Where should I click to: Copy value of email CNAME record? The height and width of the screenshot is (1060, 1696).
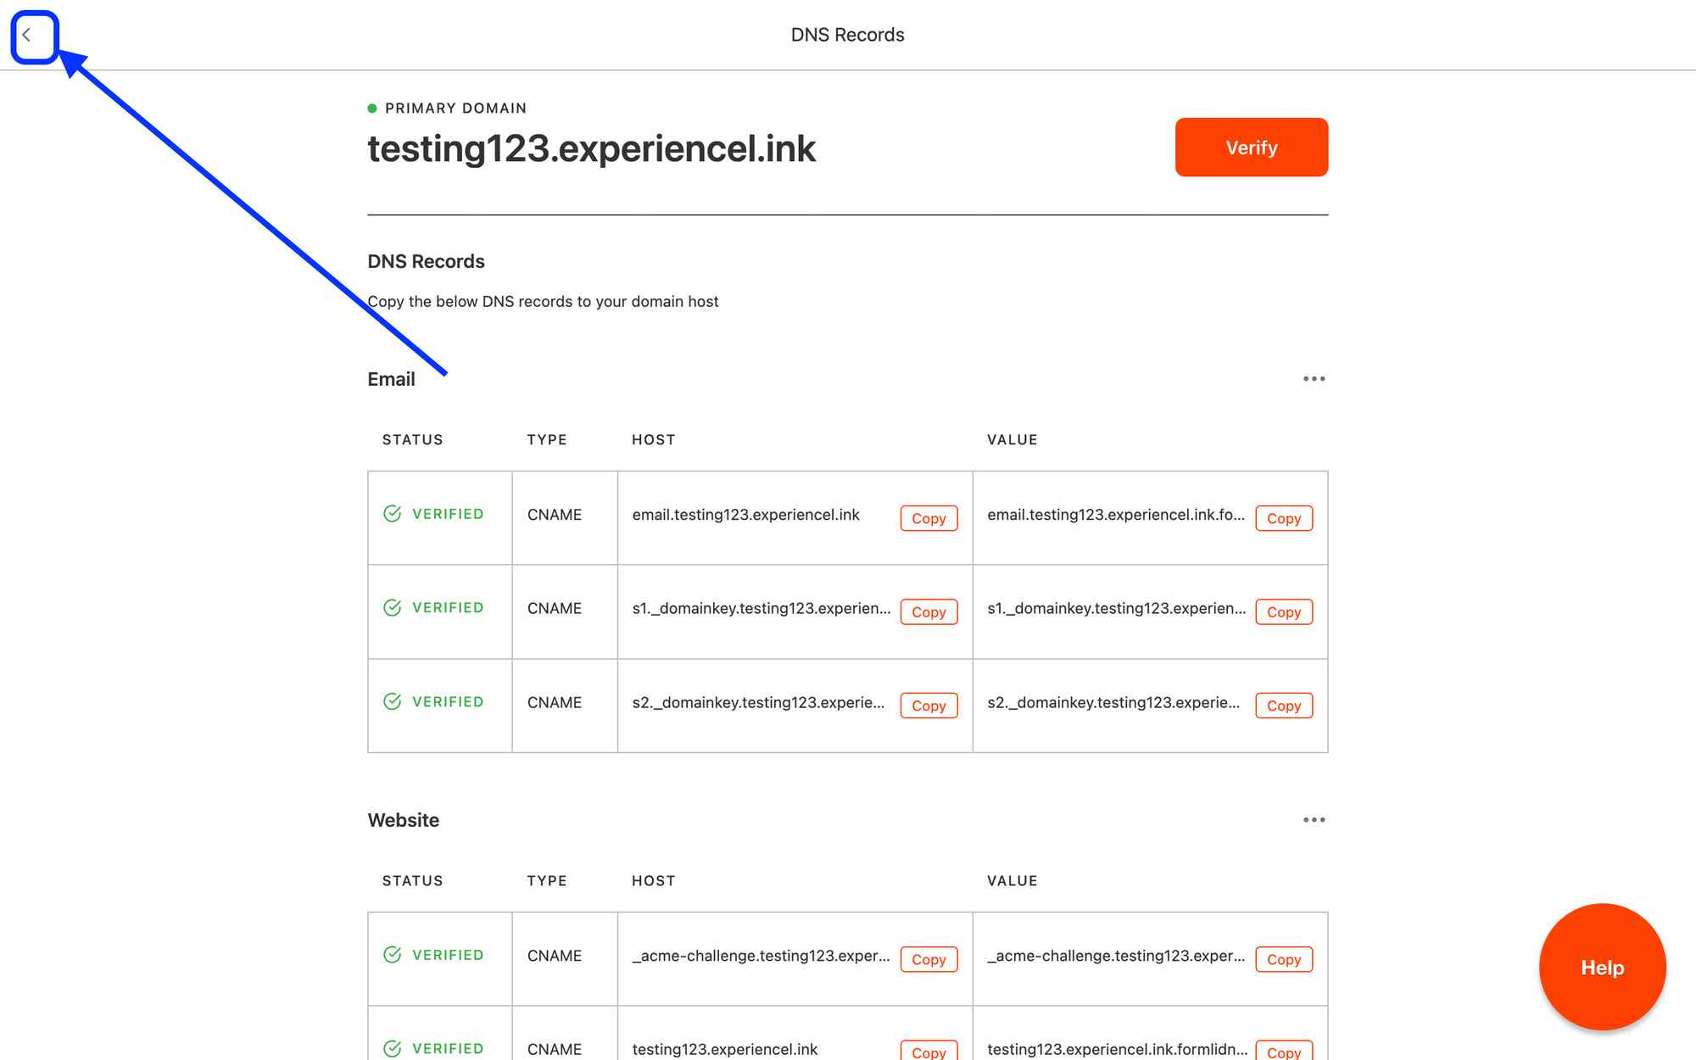coord(1283,518)
